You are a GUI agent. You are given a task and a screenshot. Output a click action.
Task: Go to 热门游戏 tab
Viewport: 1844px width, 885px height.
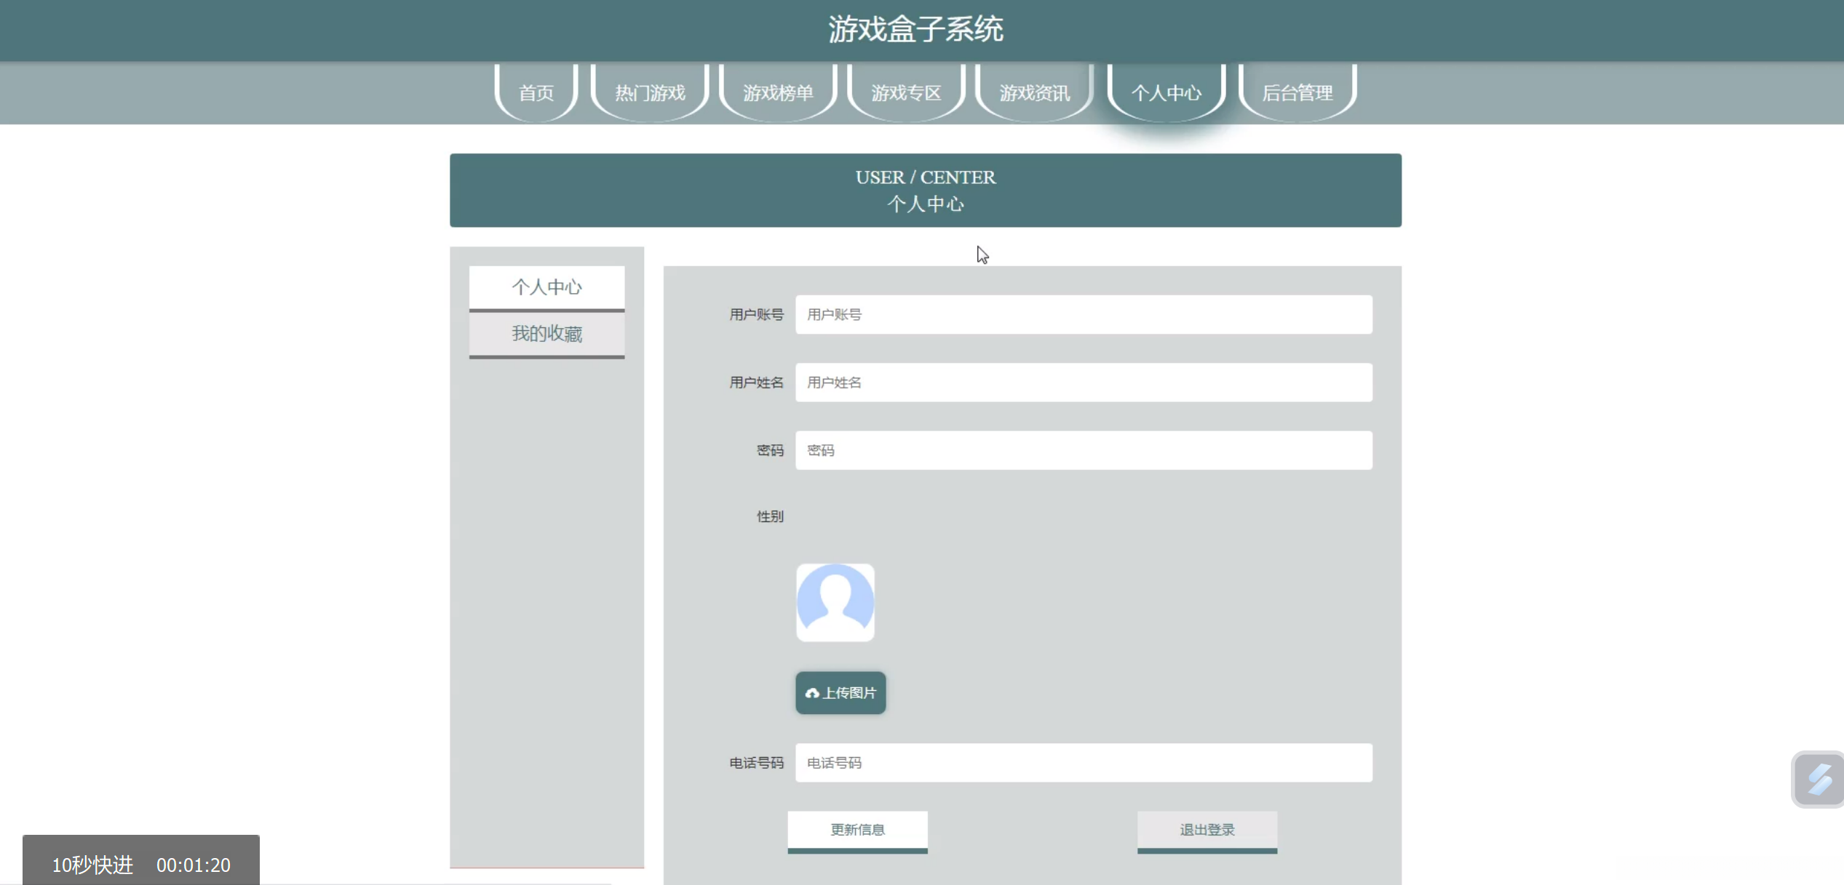[650, 93]
